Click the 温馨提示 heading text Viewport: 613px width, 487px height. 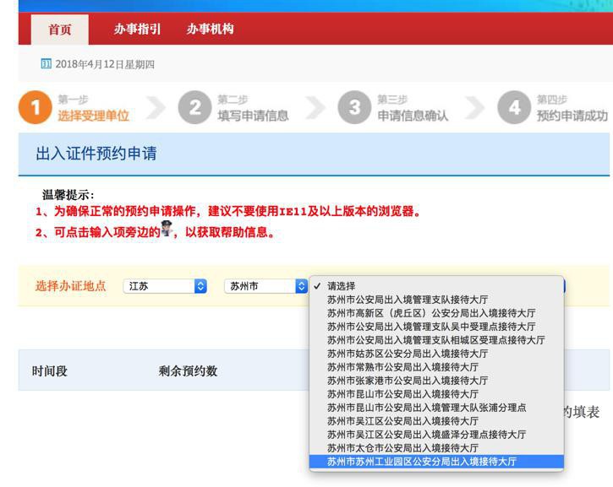pos(68,195)
